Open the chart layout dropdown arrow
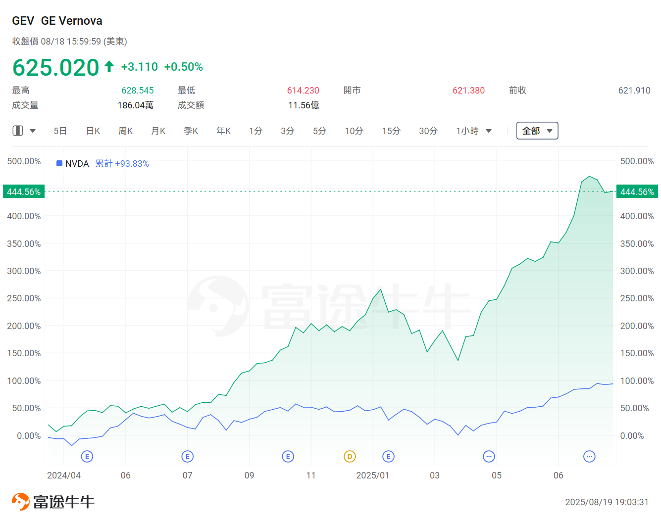Viewport: 661px width, 522px height. [x=33, y=131]
